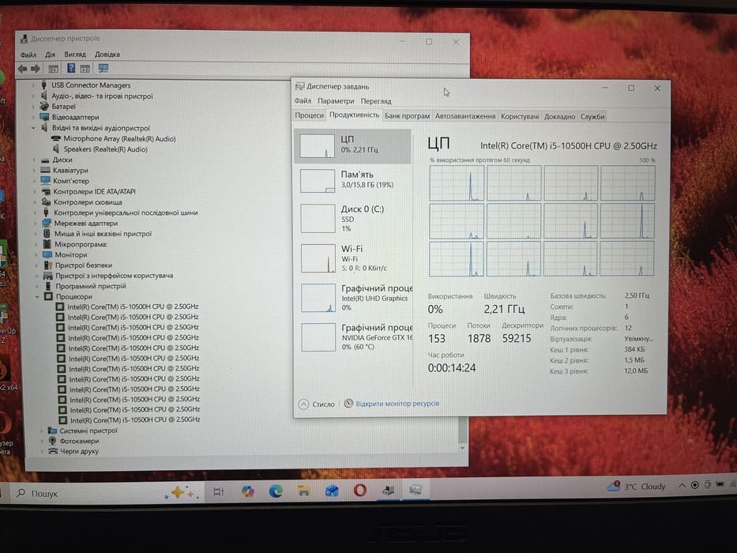737x553 pixels.
Task: Open Task View from the taskbar
Action: 219,492
